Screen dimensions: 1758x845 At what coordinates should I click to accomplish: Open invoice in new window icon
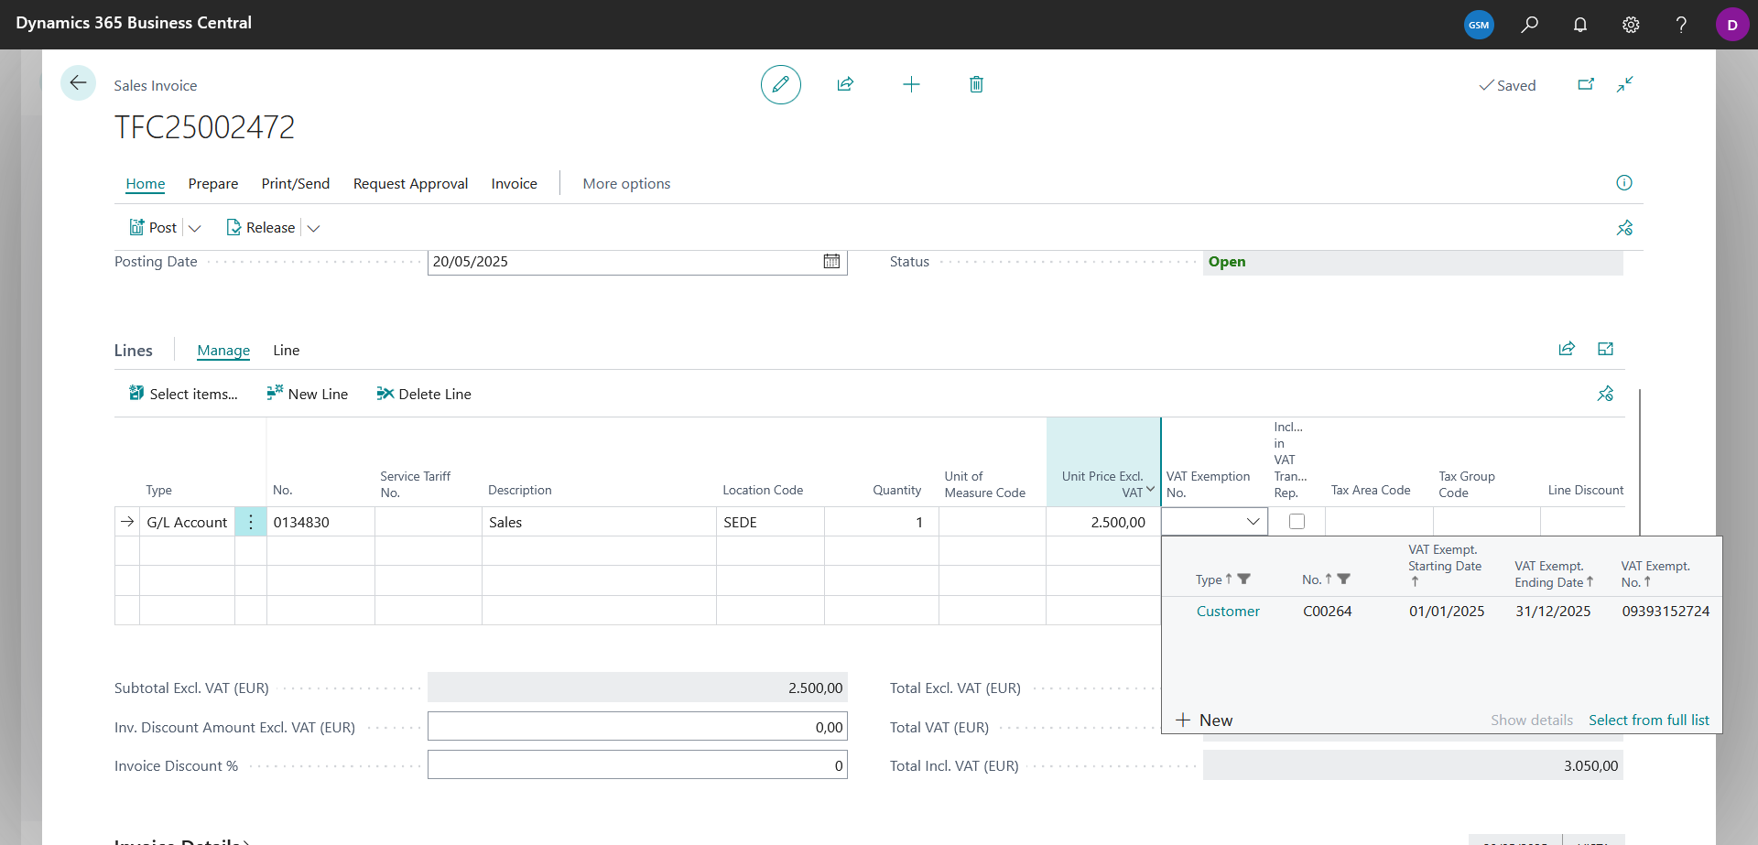tap(1586, 84)
